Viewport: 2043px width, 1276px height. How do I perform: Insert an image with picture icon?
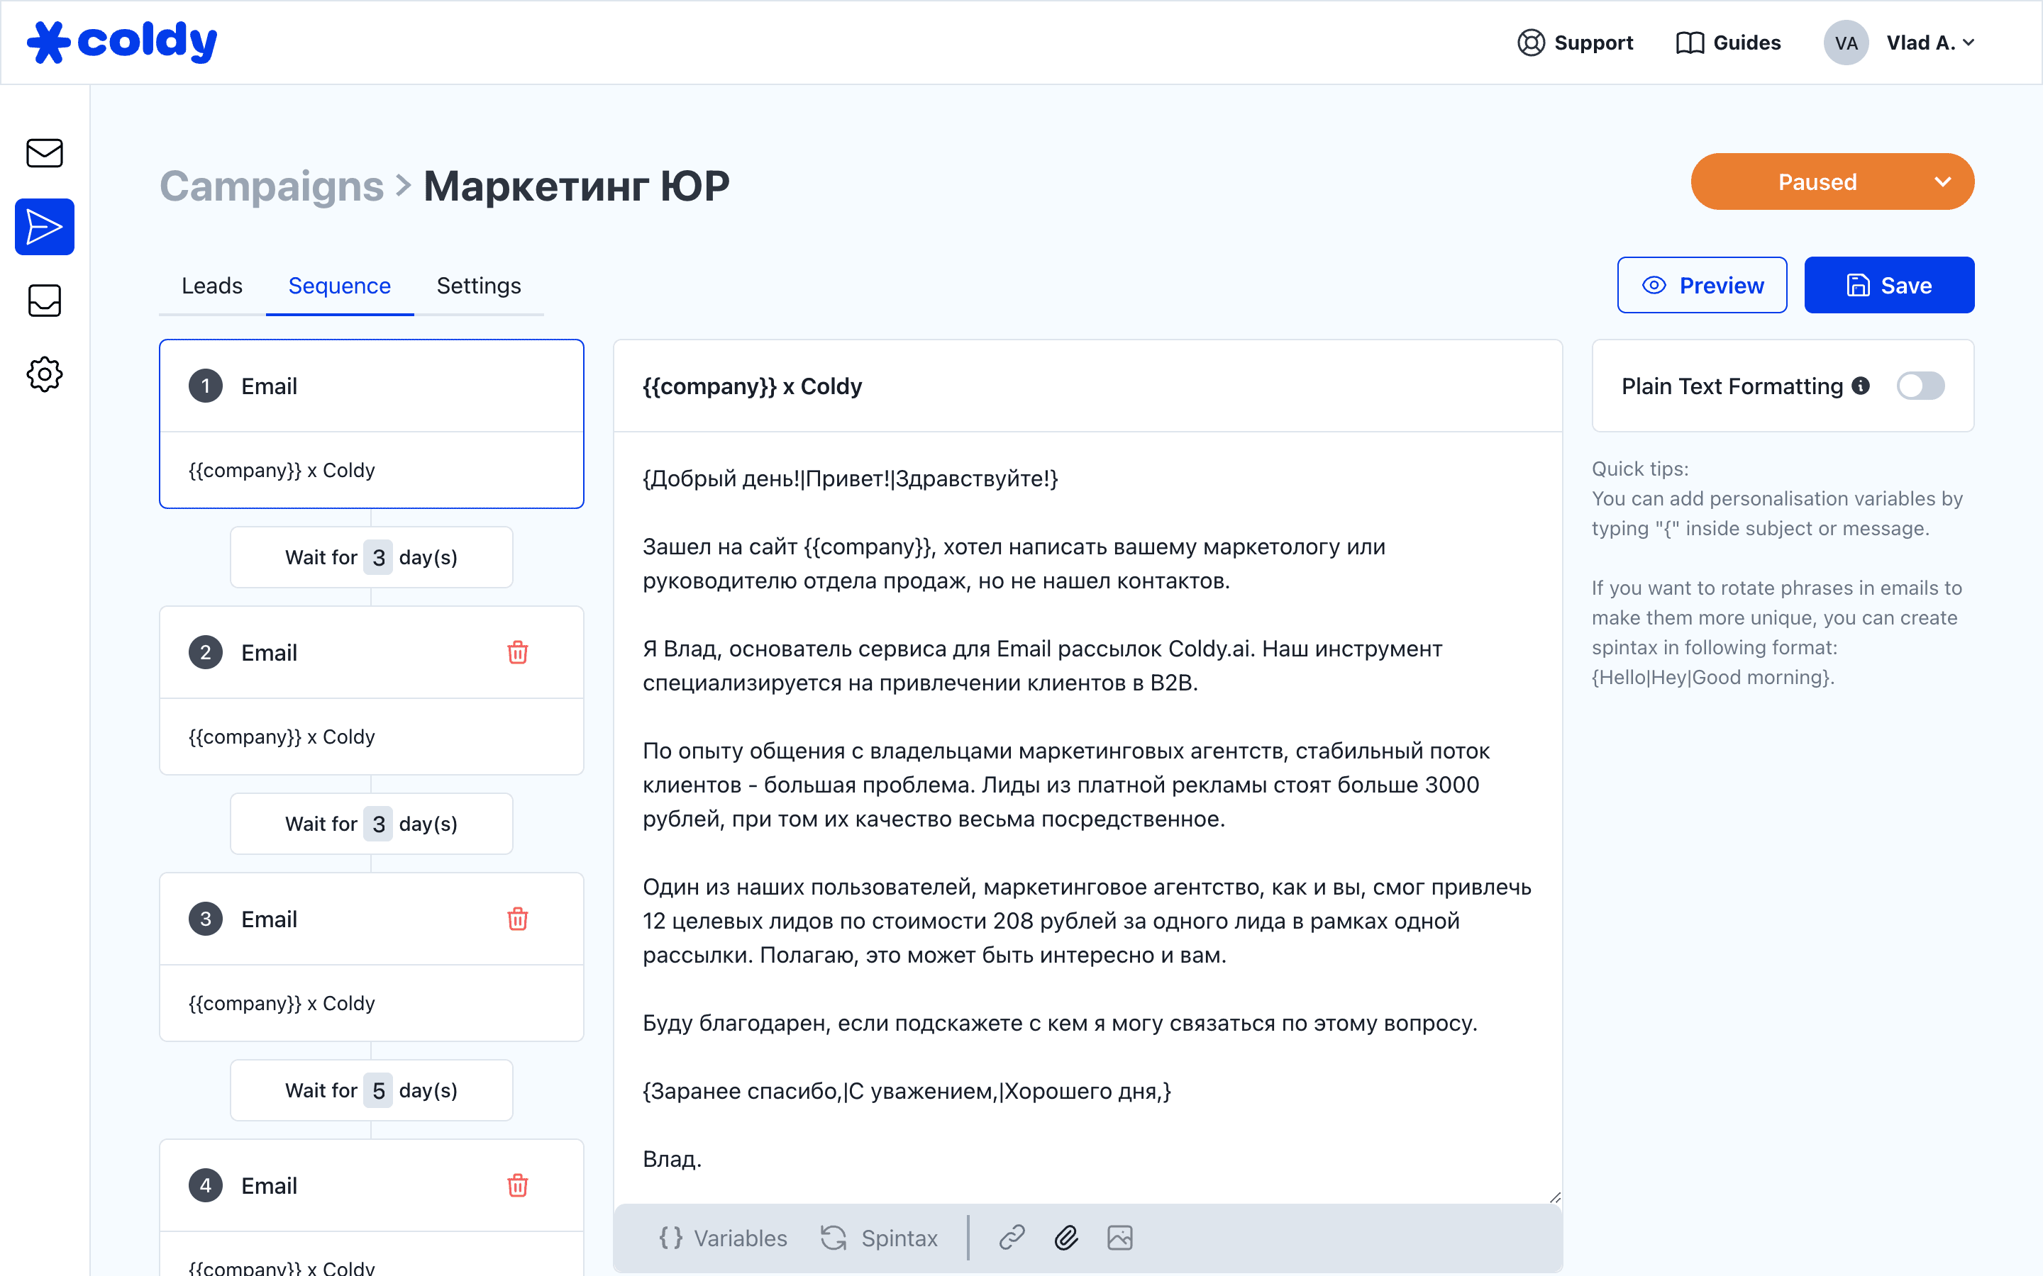pos(1120,1238)
